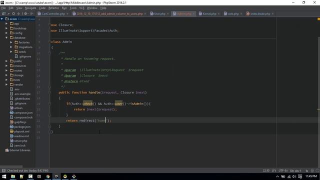Open the Navigate menu
The width and height of the screenshot is (320, 180).
30,8
